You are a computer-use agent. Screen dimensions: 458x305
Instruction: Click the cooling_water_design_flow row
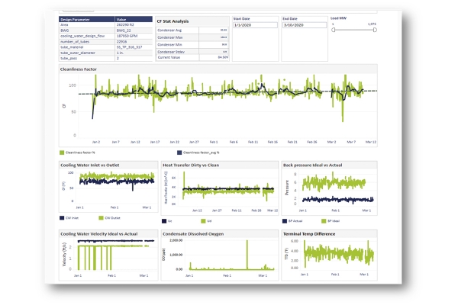(x=106, y=36)
